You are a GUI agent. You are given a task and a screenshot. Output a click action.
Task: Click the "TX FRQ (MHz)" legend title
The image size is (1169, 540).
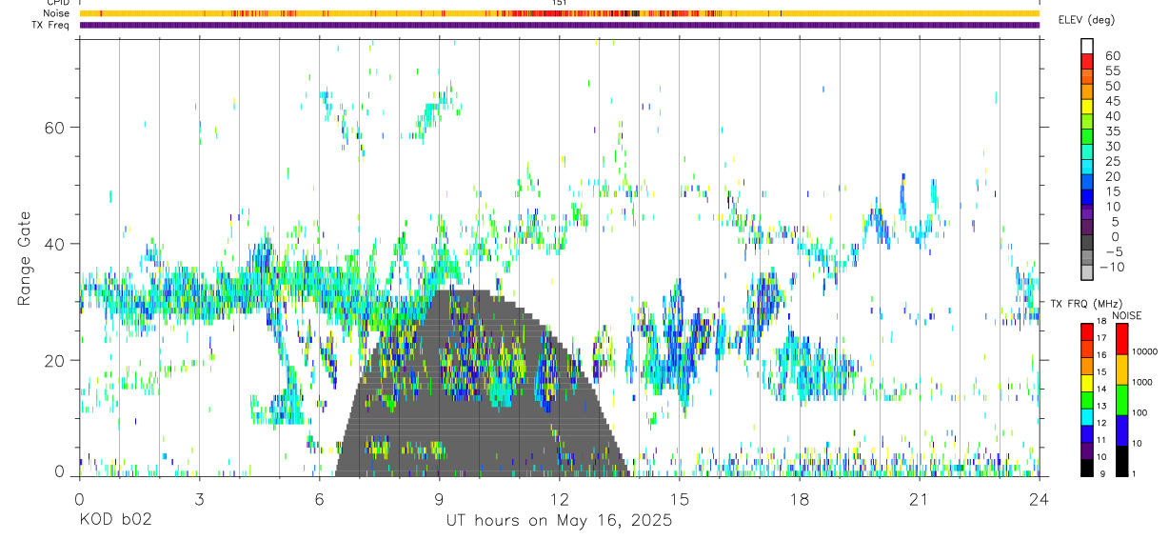point(1084,303)
